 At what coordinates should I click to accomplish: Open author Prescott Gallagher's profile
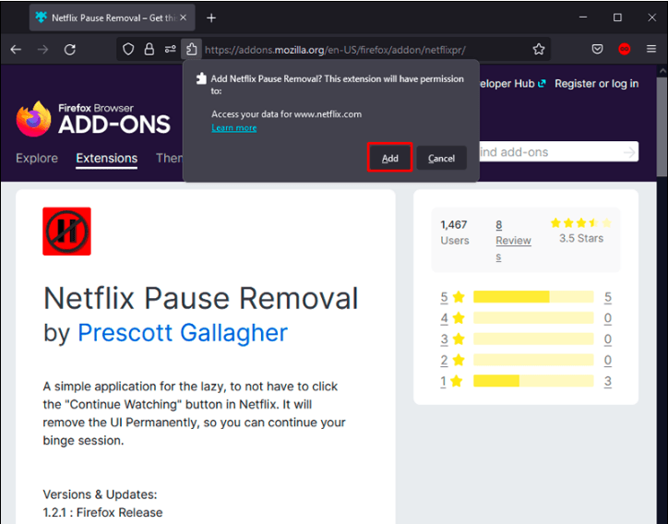[x=183, y=333]
